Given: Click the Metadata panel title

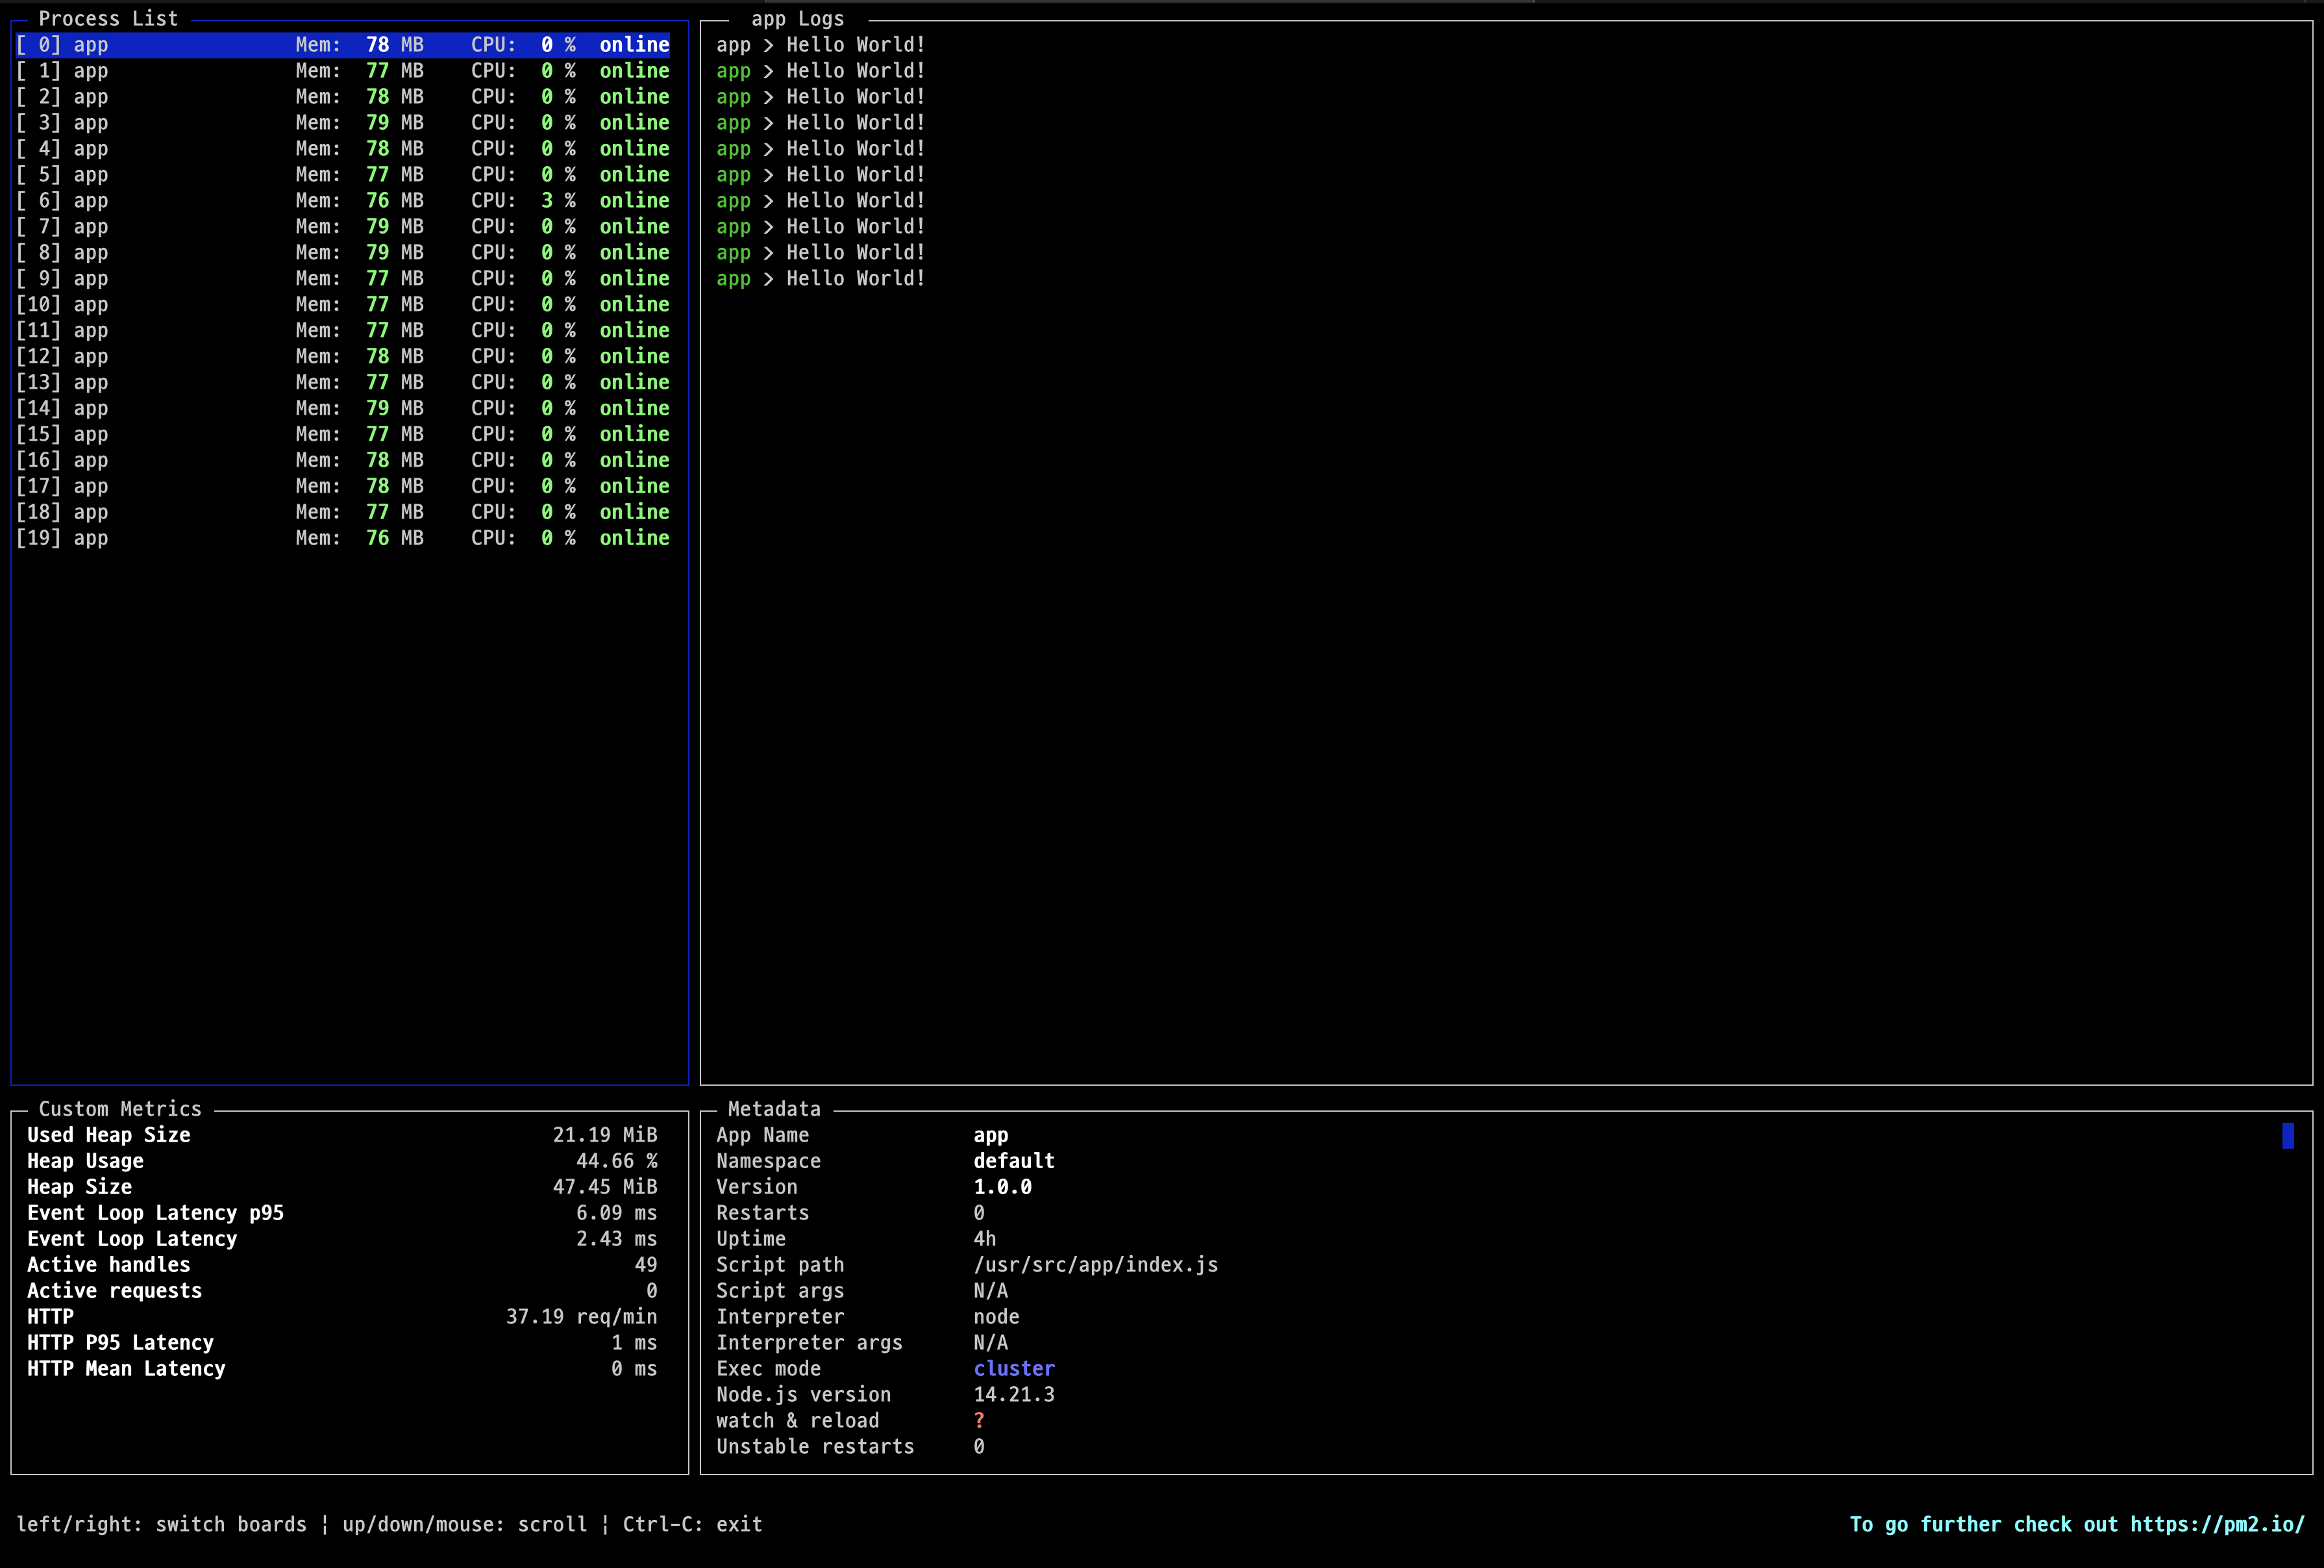Looking at the screenshot, I should point(774,1109).
